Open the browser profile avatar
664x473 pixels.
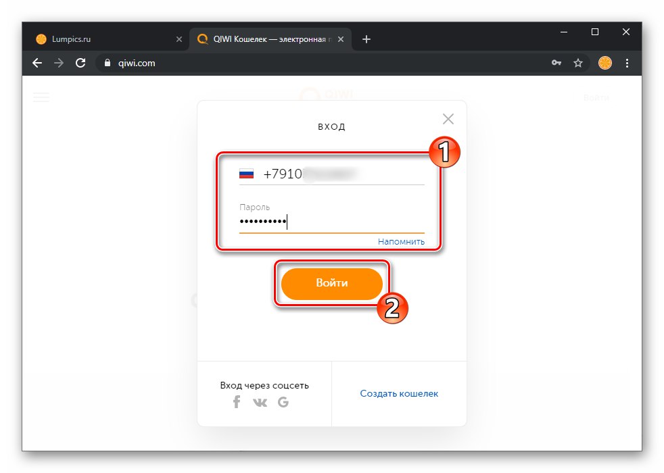pos(604,63)
